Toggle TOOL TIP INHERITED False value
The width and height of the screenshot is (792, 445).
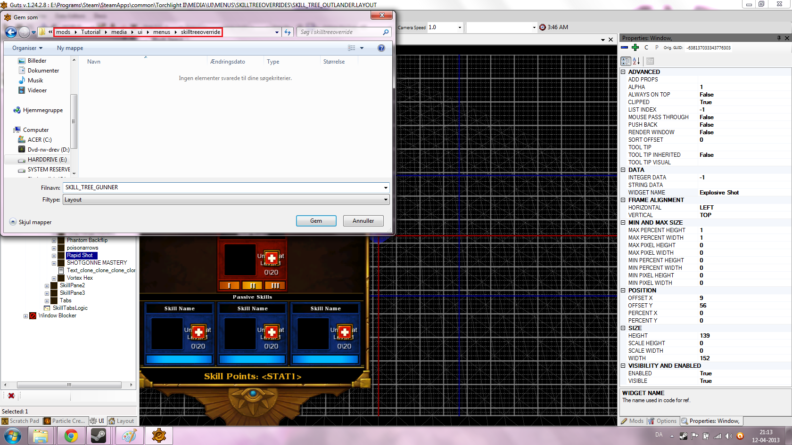[706, 155]
